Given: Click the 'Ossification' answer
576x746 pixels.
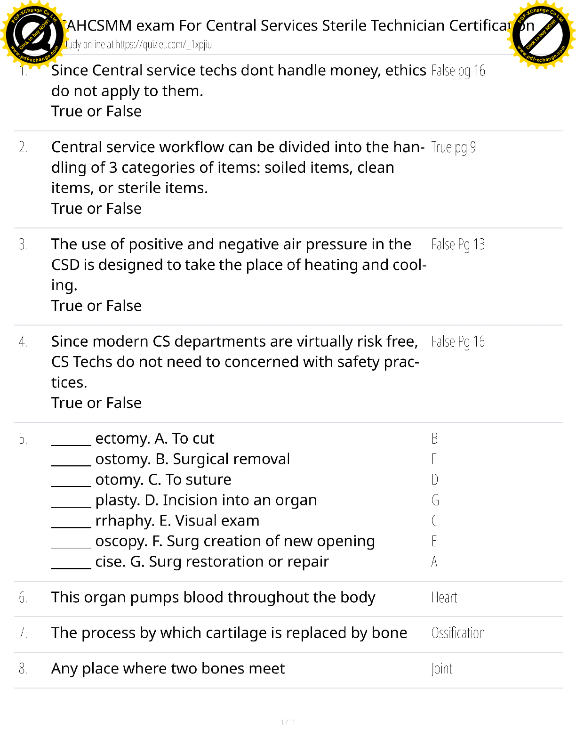Looking at the screenshot, I should (x=458, y=633).
